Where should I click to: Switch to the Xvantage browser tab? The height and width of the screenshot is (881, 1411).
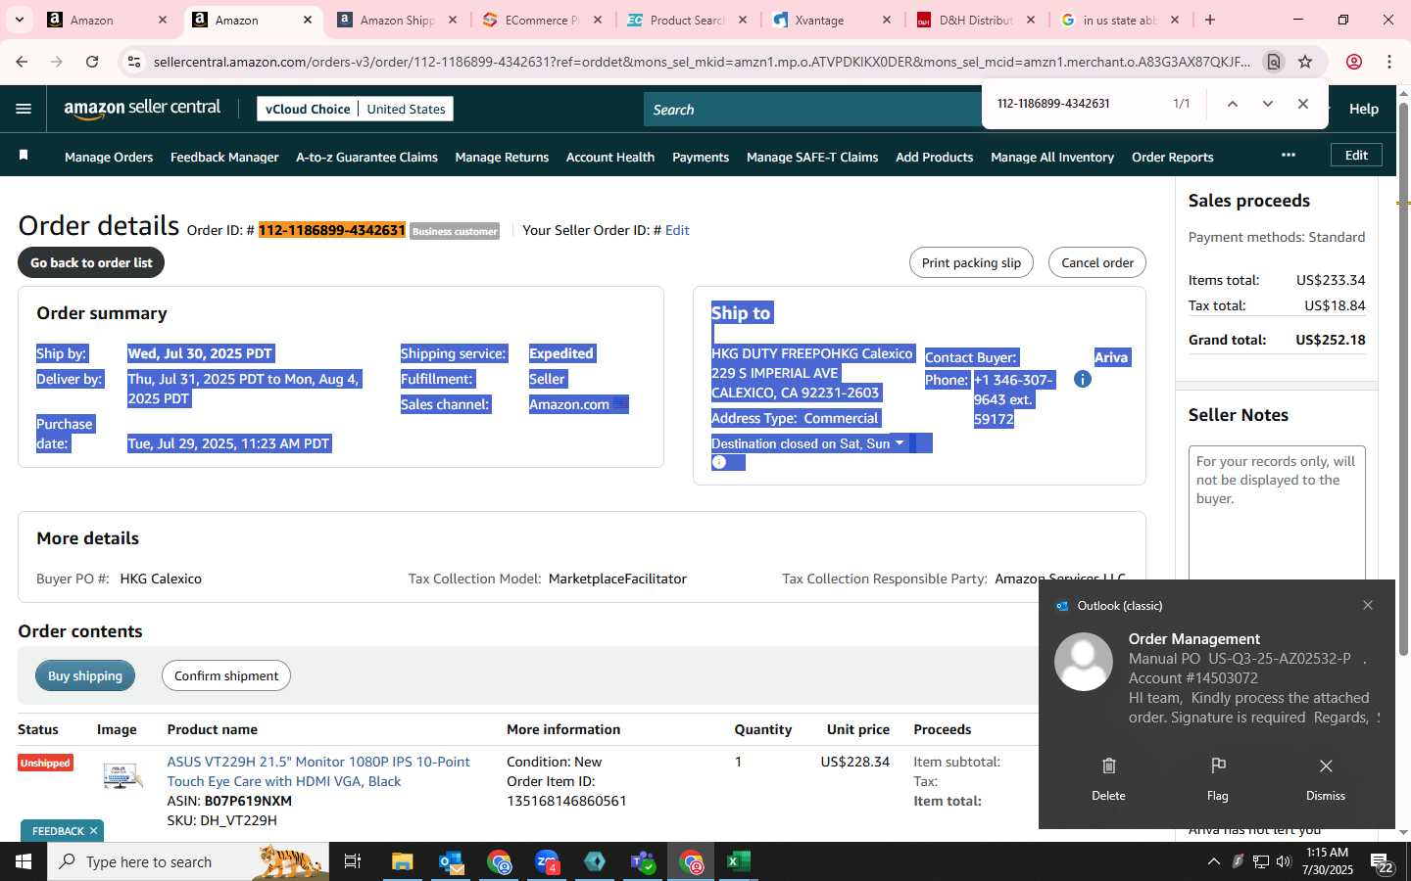click(x=831, y=20)
